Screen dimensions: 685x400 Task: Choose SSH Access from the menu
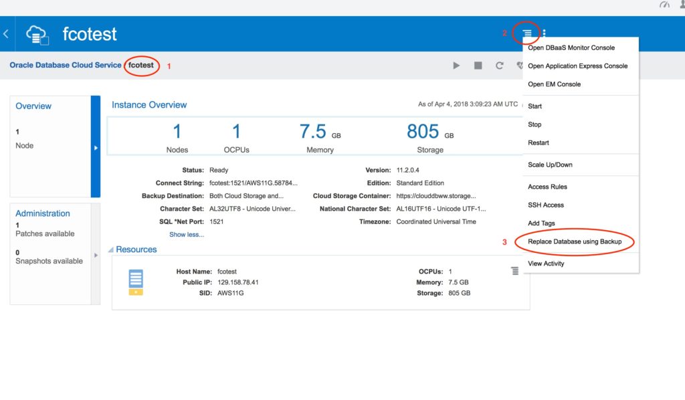(x=545, y=205)
